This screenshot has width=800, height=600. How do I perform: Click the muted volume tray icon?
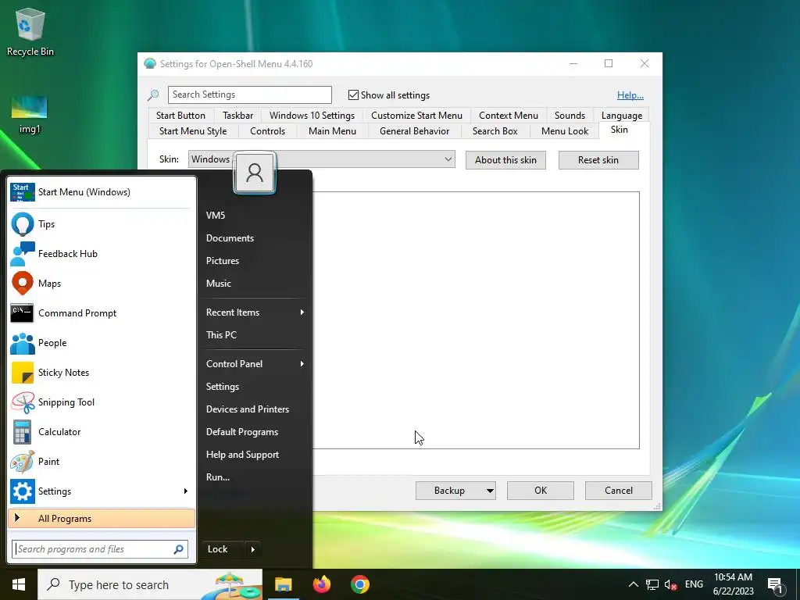[x=670, y=584]
